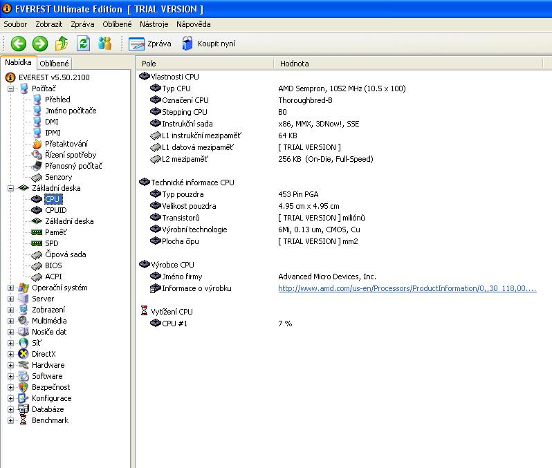
Task: Click the green Back arrow toolbar icon
Action: point(19,44)
